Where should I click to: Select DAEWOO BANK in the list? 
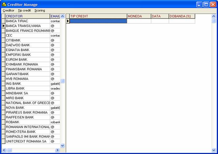(x=27, y=45)
